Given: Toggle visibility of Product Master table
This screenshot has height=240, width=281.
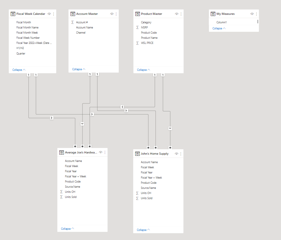Looking at the screenshot, I should coord(177,14).
